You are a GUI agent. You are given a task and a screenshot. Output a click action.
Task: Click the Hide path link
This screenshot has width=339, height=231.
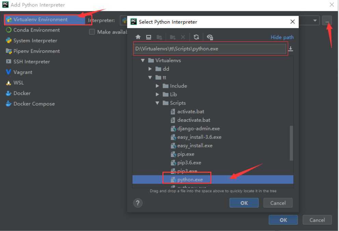pyautogui.click(x=282, y=37)
